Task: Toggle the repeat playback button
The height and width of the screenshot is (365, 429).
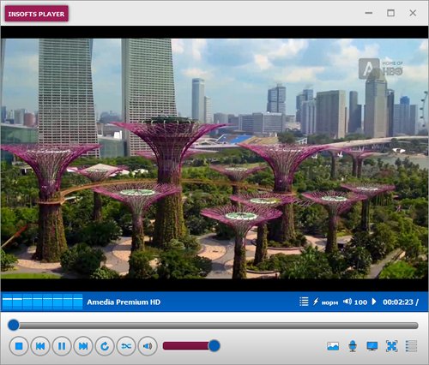Action: tap(105, 346)
